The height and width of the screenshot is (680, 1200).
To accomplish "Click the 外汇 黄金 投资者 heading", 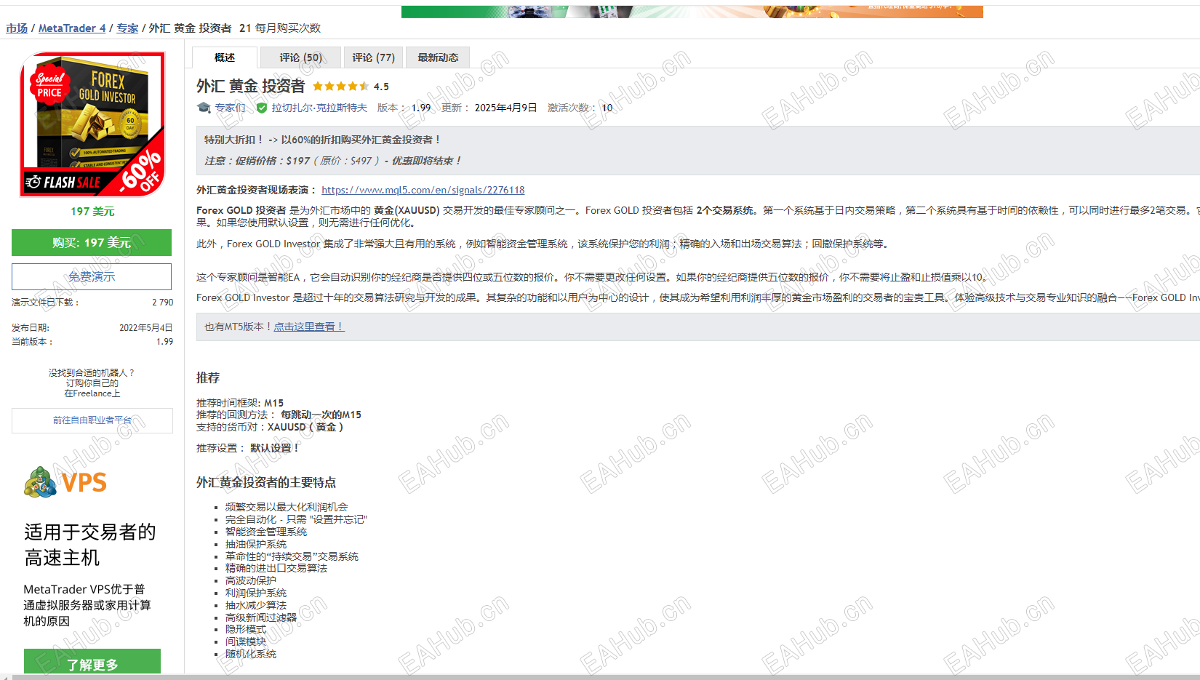I will click(251, 86).
